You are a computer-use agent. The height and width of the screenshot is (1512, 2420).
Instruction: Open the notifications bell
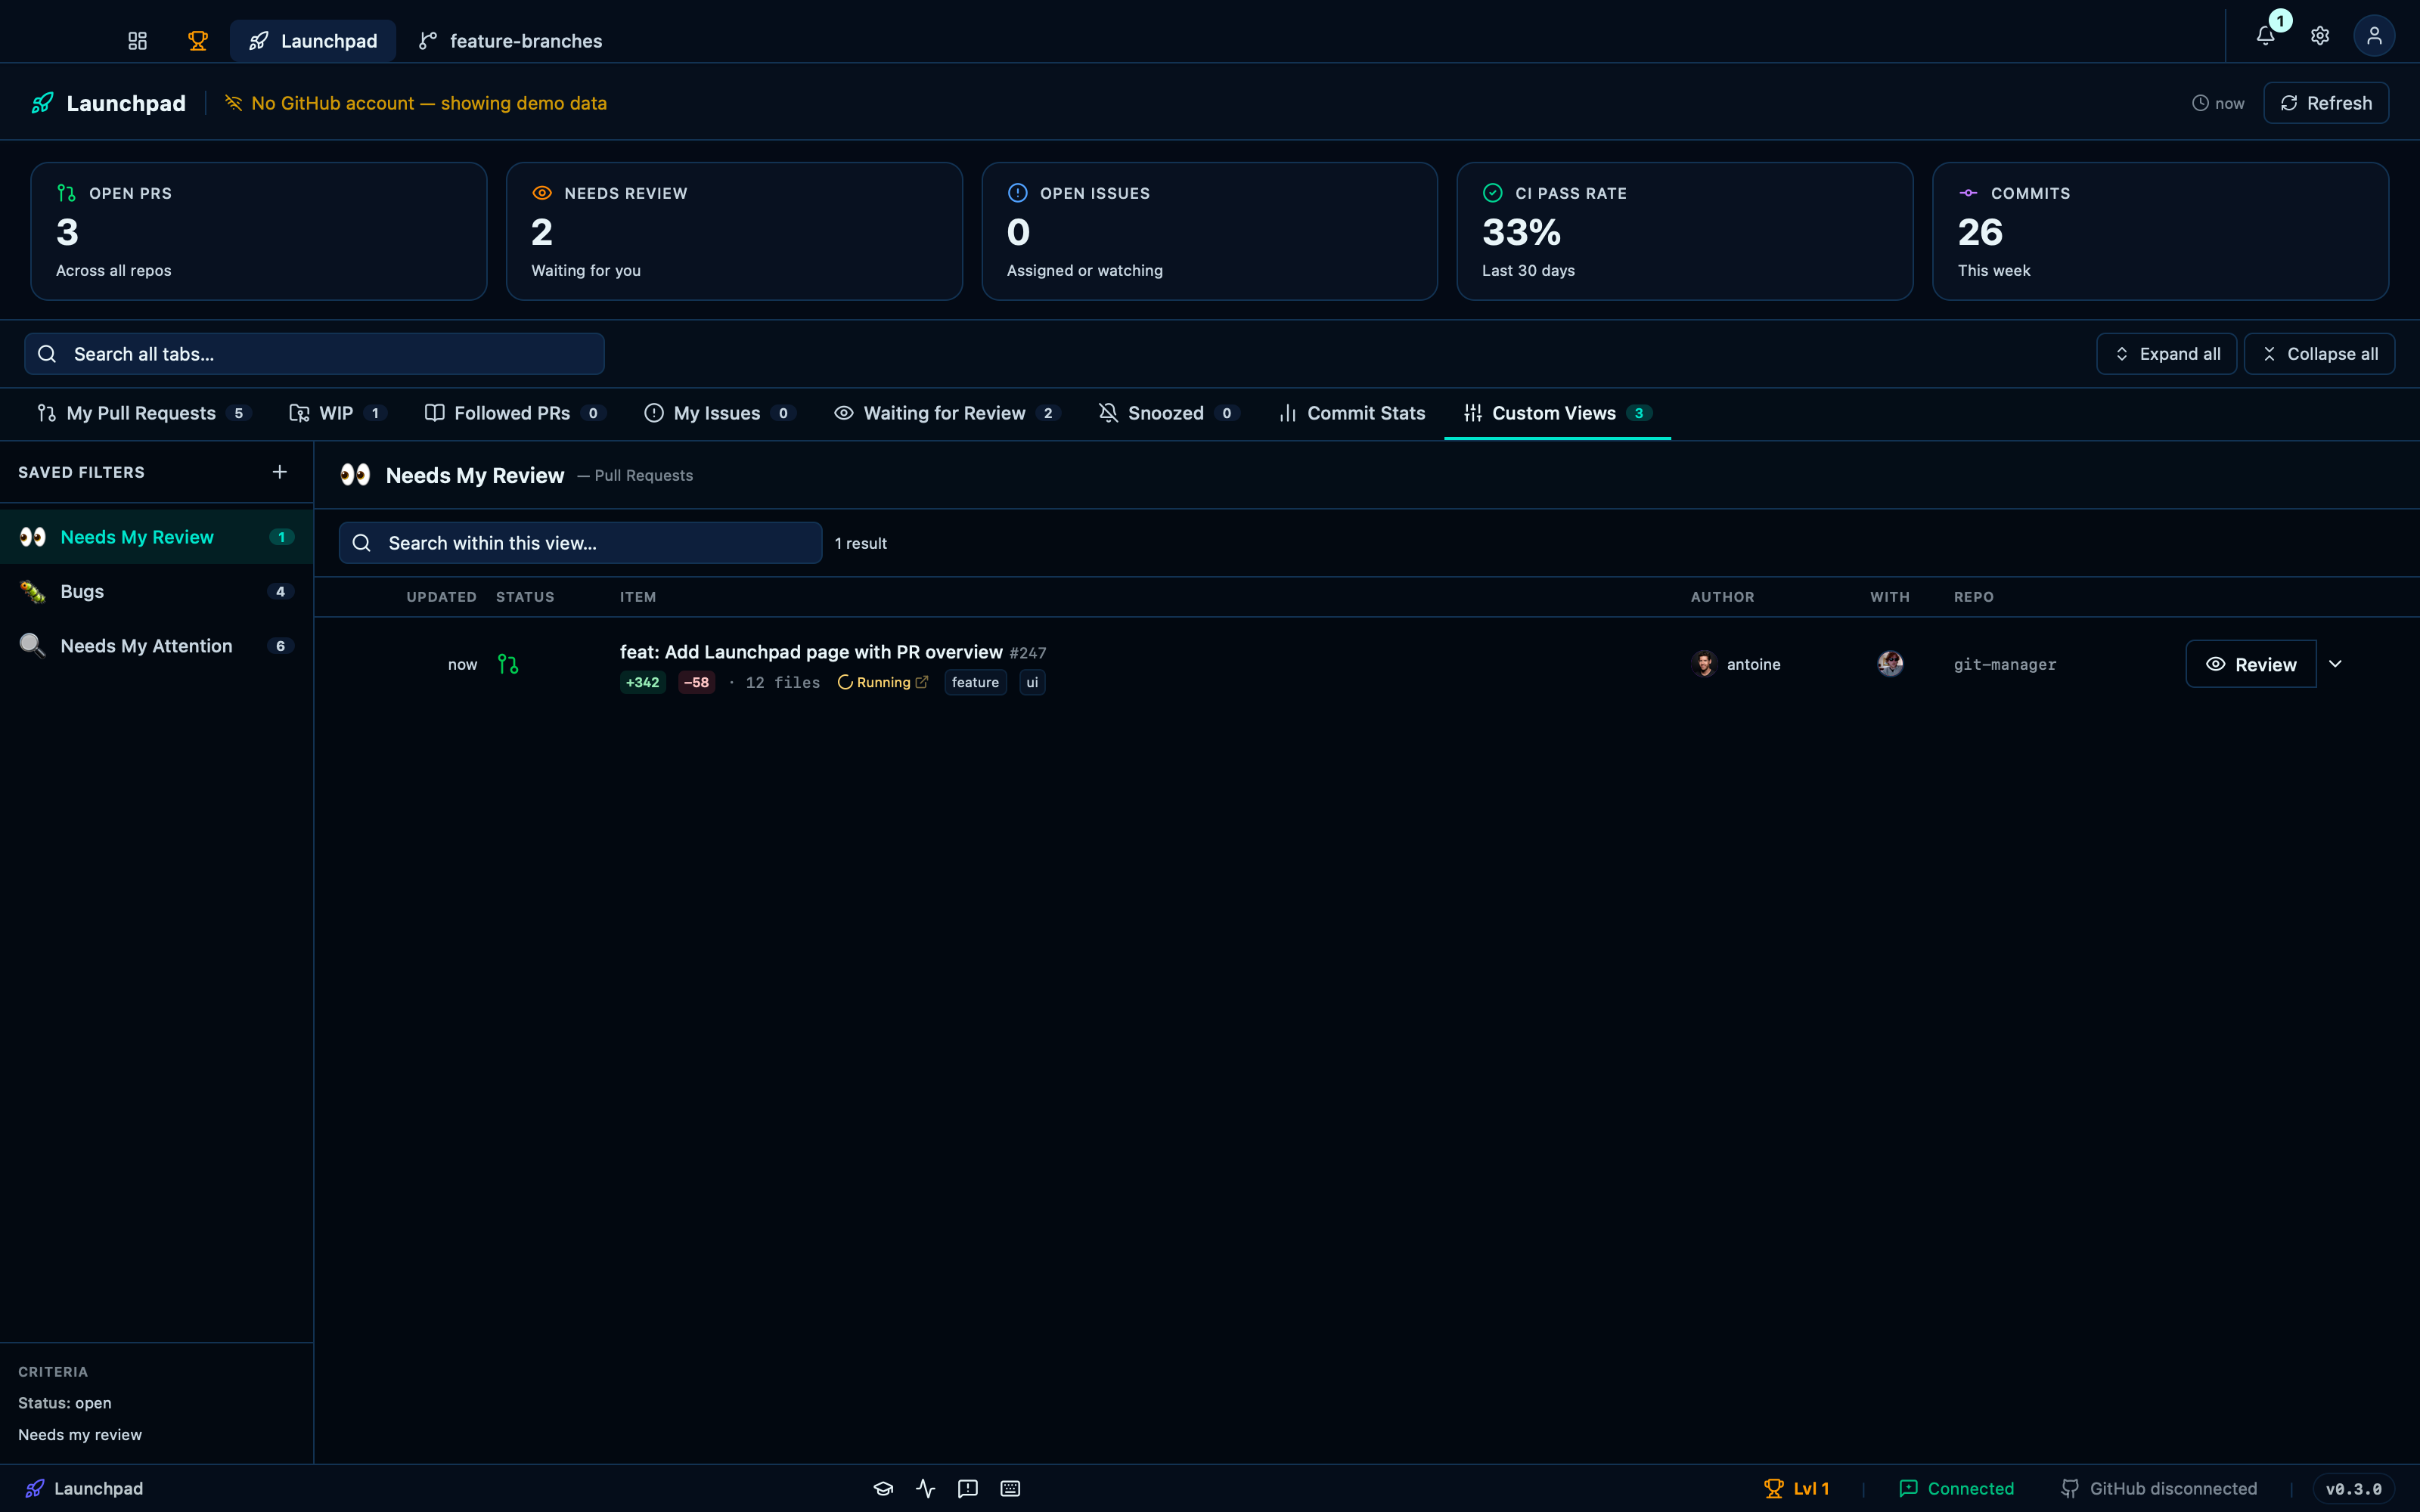[2266, 35]
